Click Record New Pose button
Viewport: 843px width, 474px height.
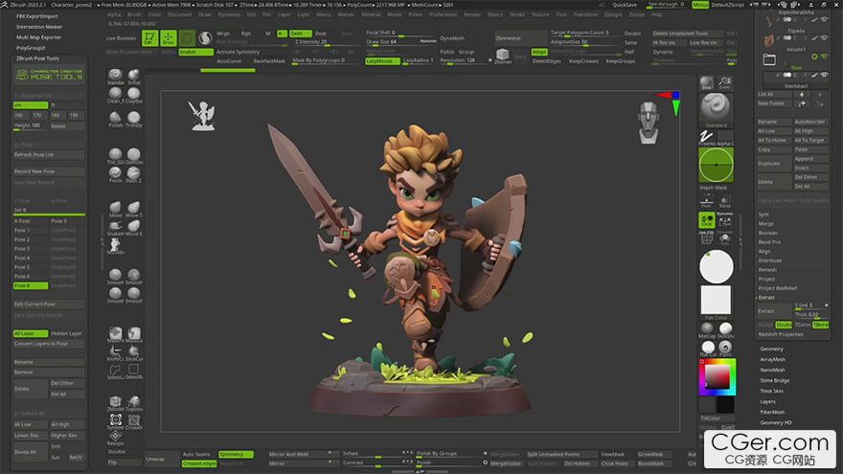(x=49, y=171)
